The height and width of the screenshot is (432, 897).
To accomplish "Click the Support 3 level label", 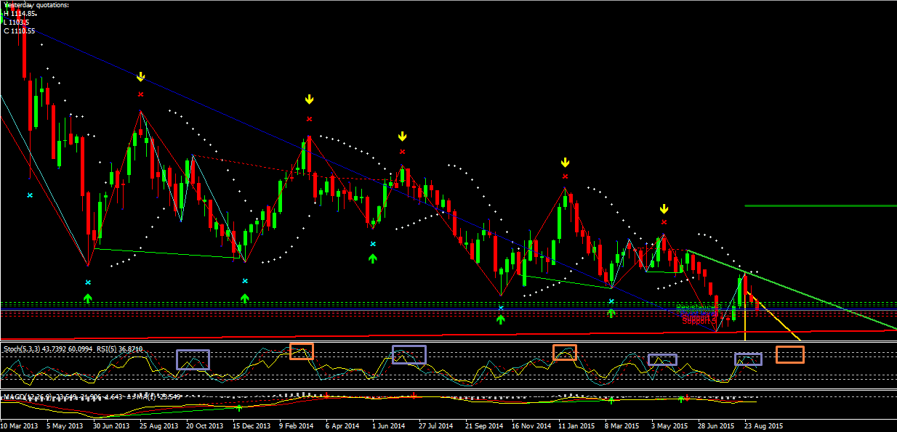I will (699, 321).
